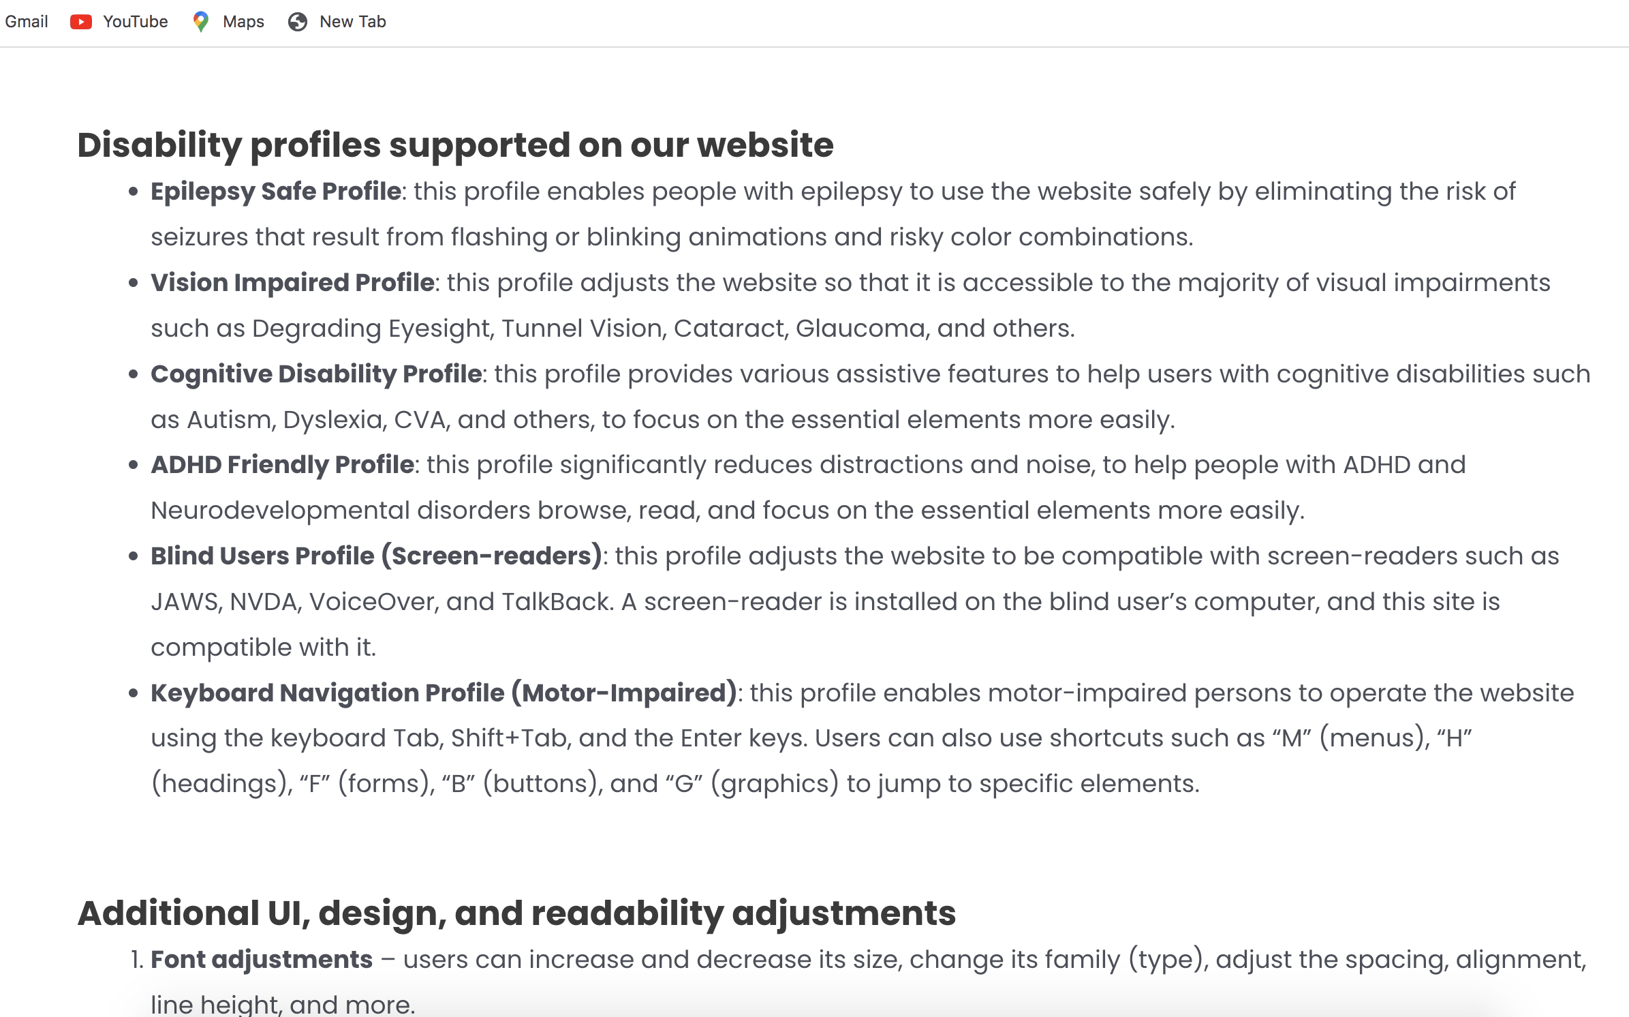Click the bold 'Cognitive Disability Profile' text
The image size is (1629, 1017).
click(x=316, y=374)
